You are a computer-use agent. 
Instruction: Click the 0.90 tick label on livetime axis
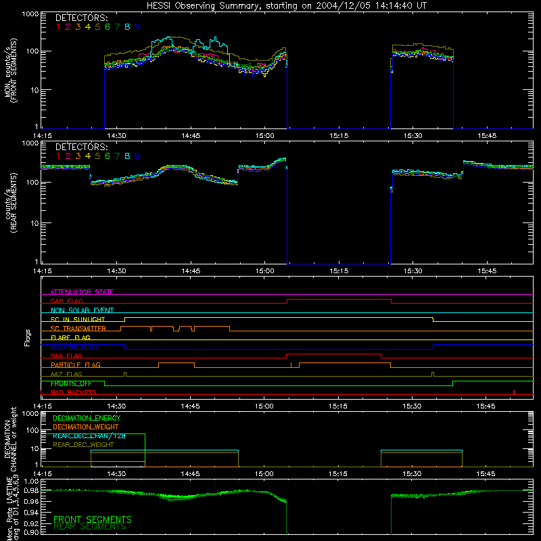(31, 532)
